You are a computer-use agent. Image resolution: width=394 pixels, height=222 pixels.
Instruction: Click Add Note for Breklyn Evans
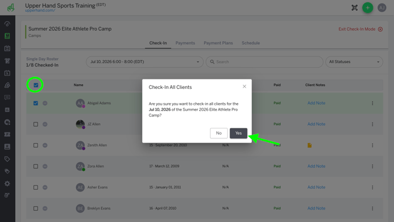(316, 208)
